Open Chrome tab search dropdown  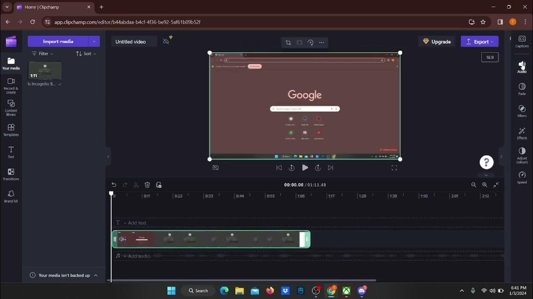pyautogui.click(x=7, y=7)
